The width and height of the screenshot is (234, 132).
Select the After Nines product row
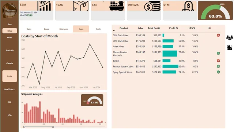pyautogui.click(x=167, y=47)
